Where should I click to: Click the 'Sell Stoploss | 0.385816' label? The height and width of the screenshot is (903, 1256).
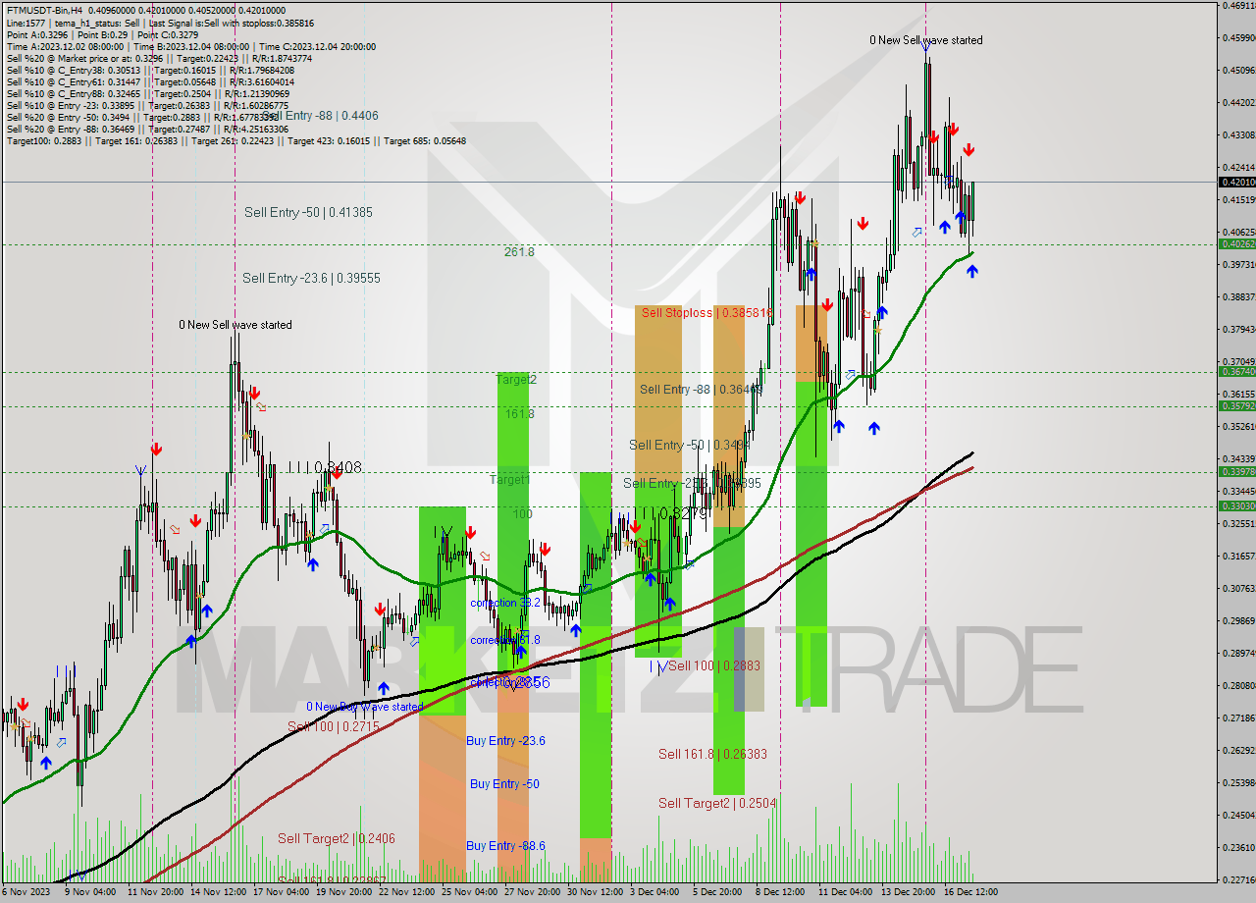(x=706, y=313)
